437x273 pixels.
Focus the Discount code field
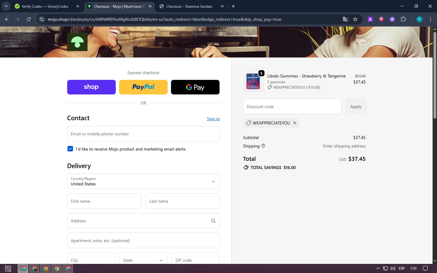[292, 107]
